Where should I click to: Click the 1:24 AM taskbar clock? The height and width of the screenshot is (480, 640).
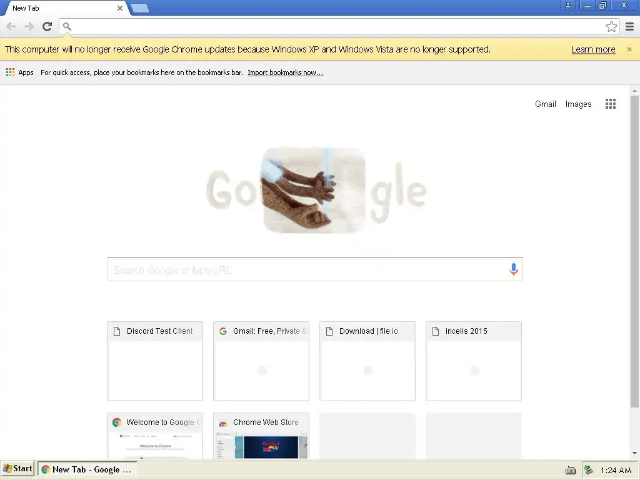(616, 470)
